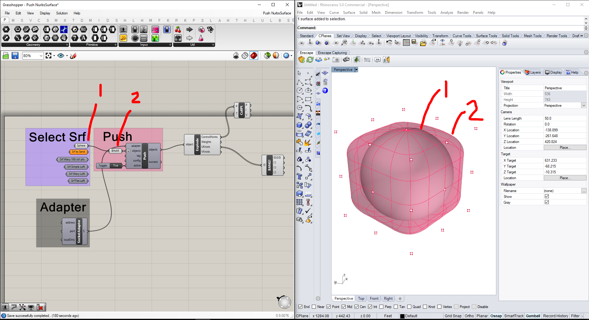The image size is (589, 320).
Task: Toggle the Perp osnap checkbox
Action: click(x=381, y=307)
